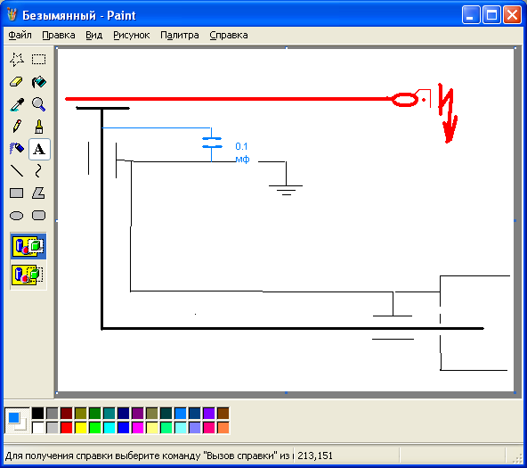Image resolution: width=527 pixels, height=468 pixels.
Task: Choose the Fill With Color bucket tool
Action: point(38,82)
